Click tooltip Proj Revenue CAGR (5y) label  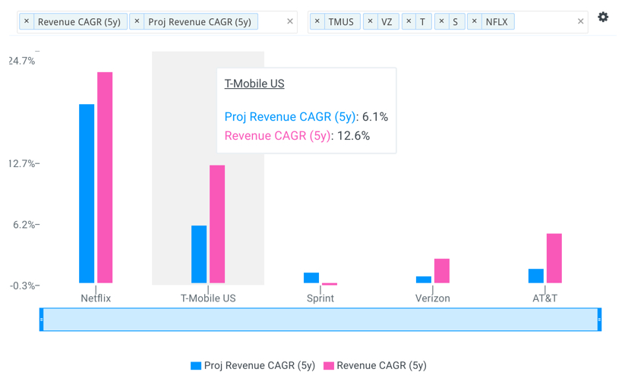pyautogui.click(x=290, y=117)
